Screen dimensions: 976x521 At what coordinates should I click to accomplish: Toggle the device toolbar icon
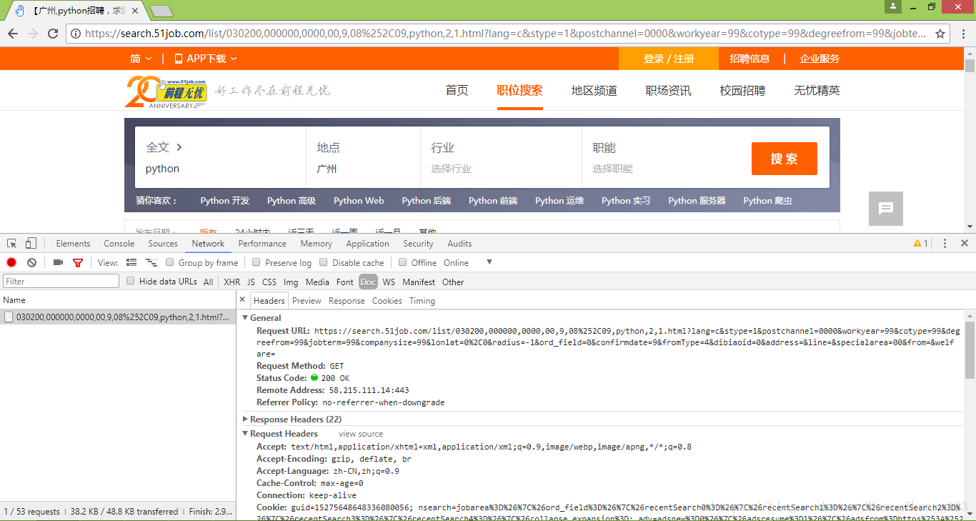point(31,244)
